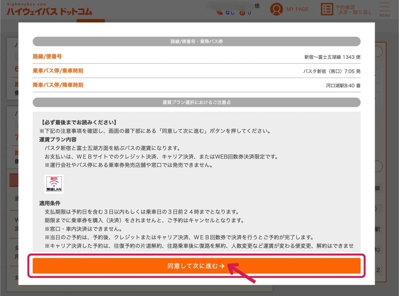The height and width of the screenshot is (296, 399).
Task: Click 予約確認 決済・取り消し link
Action: click(x=354, y=10)
